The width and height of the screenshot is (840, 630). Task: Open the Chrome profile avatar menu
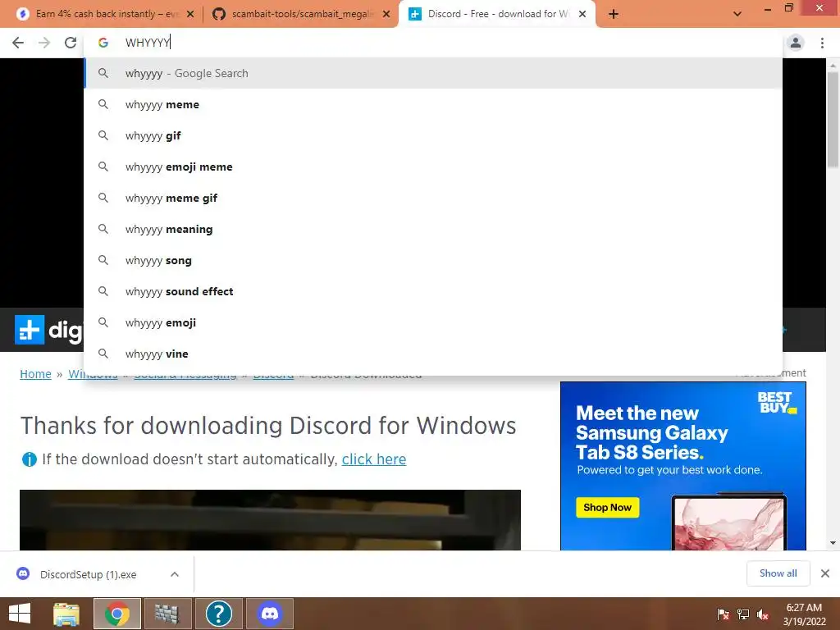[x=796, y=43]
